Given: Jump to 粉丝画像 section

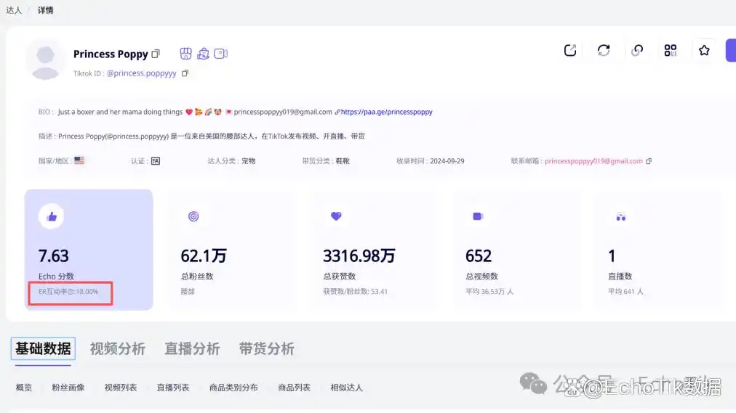Looking at the screenshot, I should coord(68,388).
